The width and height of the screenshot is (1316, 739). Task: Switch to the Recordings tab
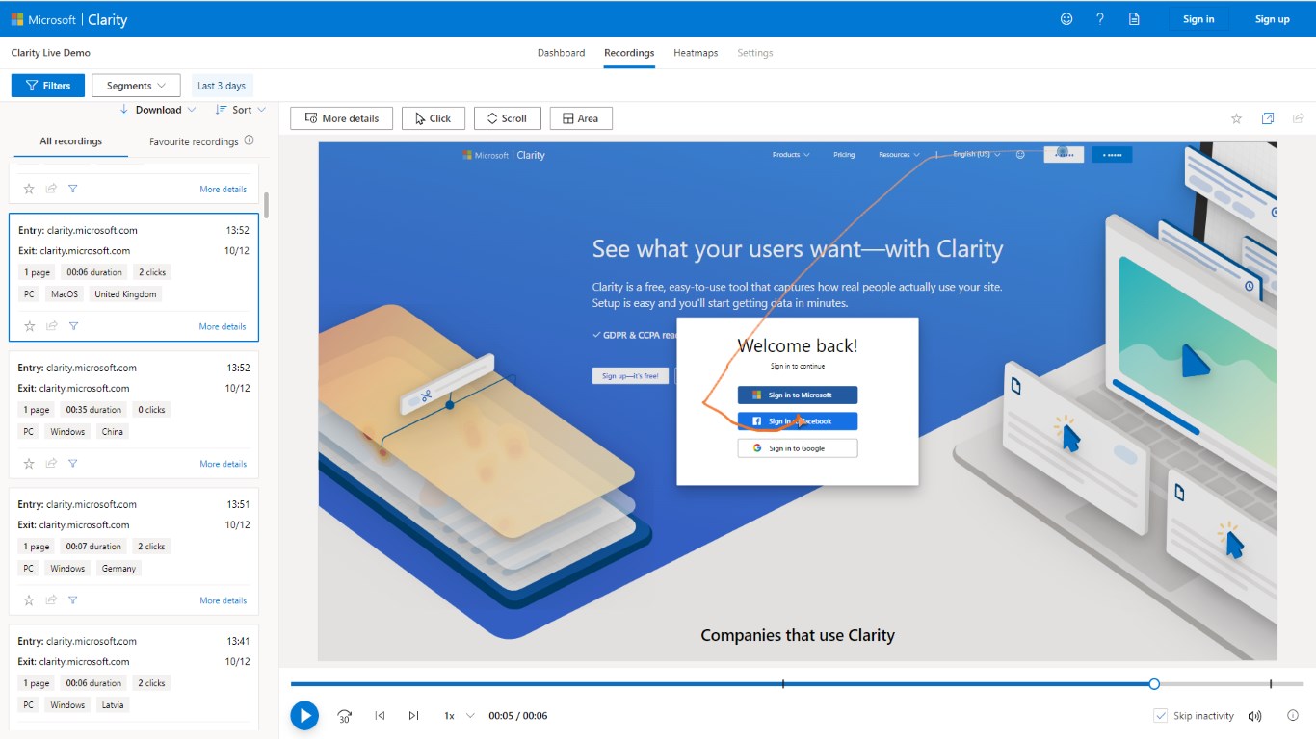click(629, 53)
